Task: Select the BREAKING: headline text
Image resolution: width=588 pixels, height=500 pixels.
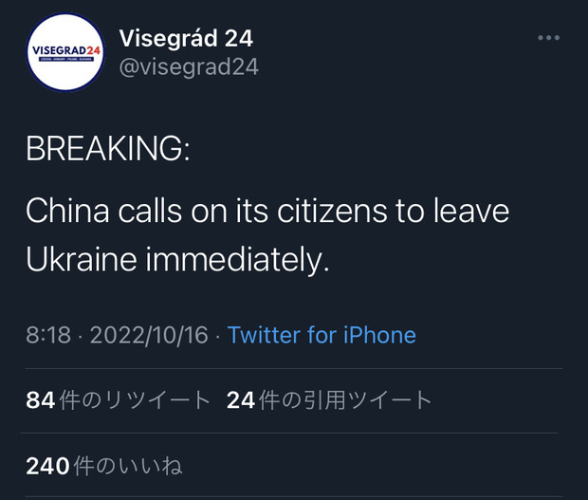Action: [107, 150]
